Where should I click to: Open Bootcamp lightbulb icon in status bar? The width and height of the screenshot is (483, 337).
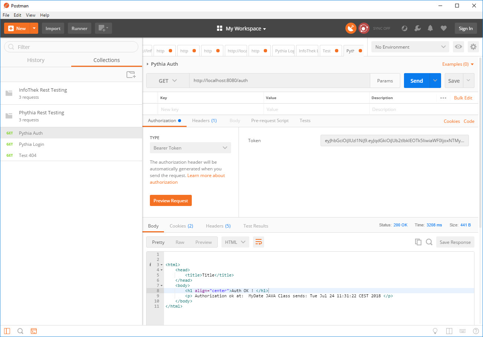point(436,331)
